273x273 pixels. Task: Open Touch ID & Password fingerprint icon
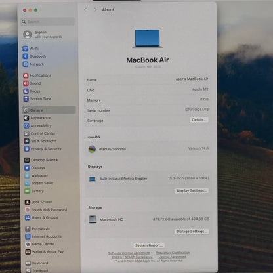(28, 210)
